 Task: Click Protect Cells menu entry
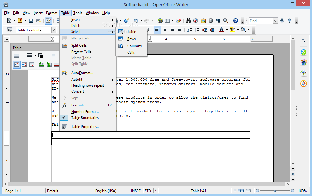click(x=88, y=52)
